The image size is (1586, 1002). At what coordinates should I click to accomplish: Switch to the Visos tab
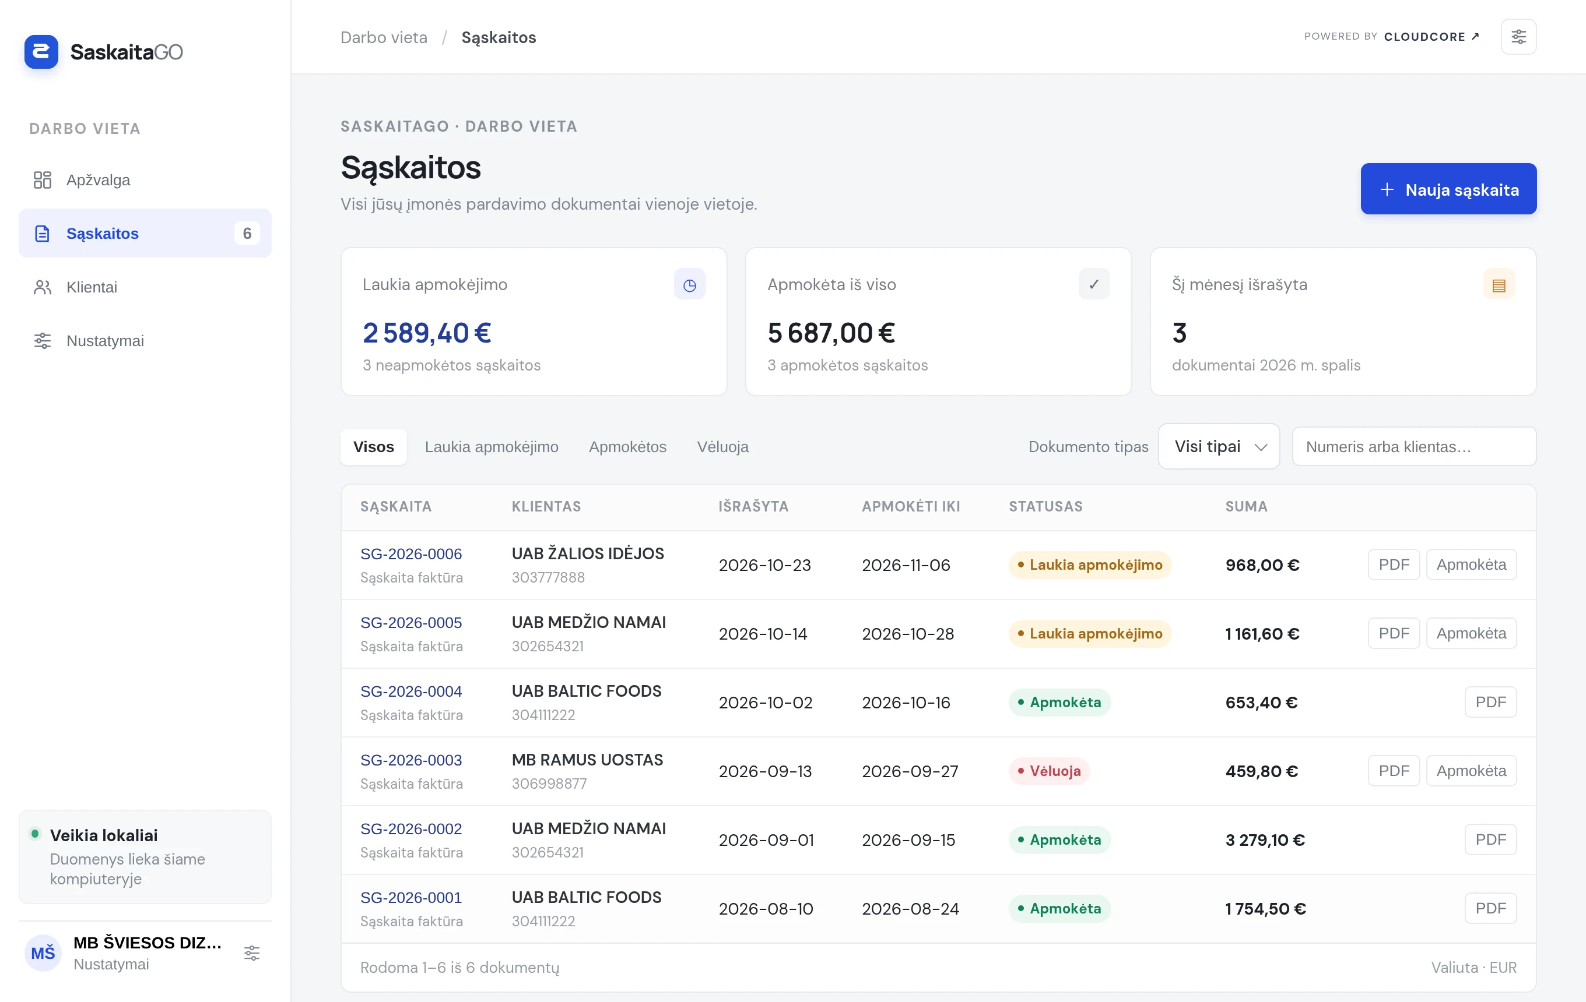point(373,447)
